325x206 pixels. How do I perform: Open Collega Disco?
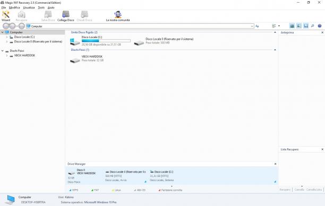pyautogui.click(x=66, y=16)
